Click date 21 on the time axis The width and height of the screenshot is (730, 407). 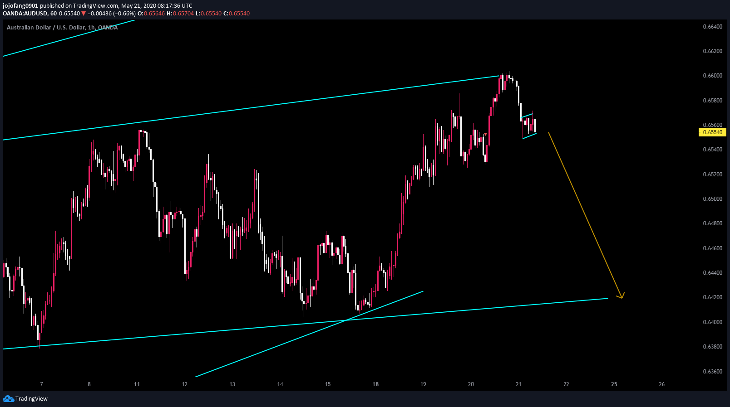tap(518, 384)
